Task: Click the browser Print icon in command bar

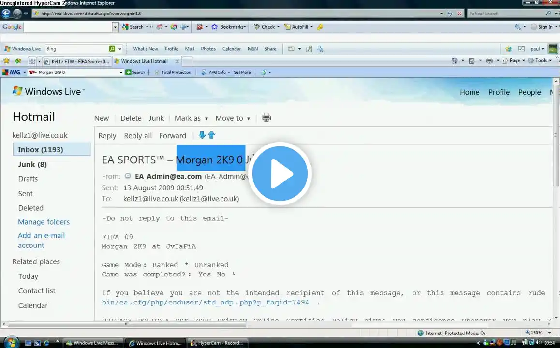Action: [x=490, y=61]
